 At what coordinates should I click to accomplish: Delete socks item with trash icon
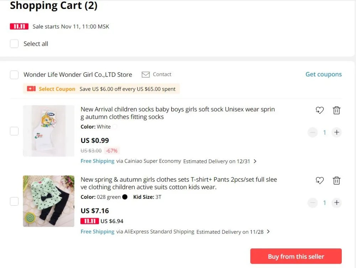(x=336, y=110)
